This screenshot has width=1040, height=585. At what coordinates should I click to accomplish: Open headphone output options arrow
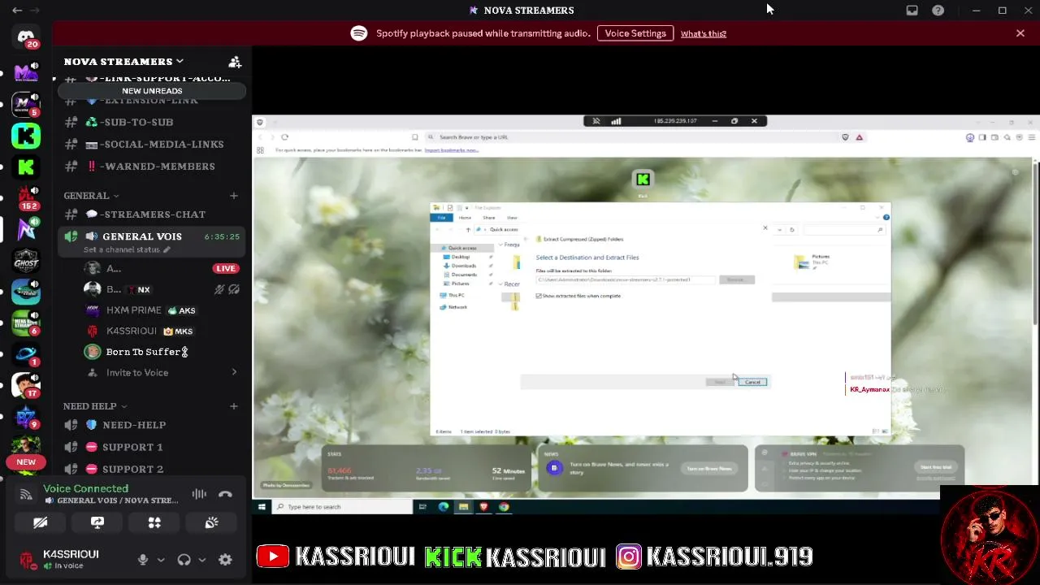coord(201,560)
